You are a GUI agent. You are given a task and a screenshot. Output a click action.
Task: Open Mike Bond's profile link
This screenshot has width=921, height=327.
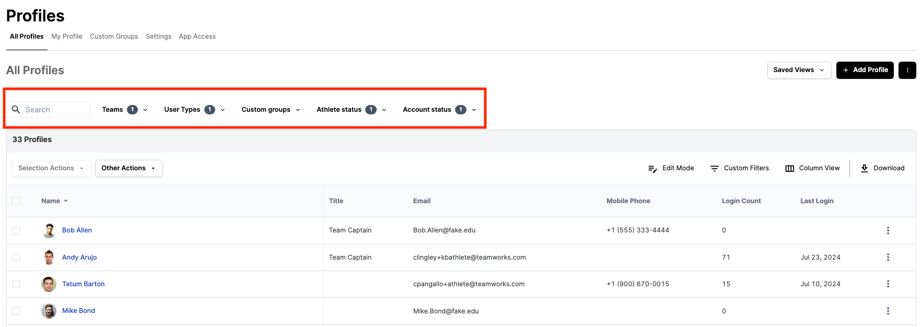pos(78,311)
